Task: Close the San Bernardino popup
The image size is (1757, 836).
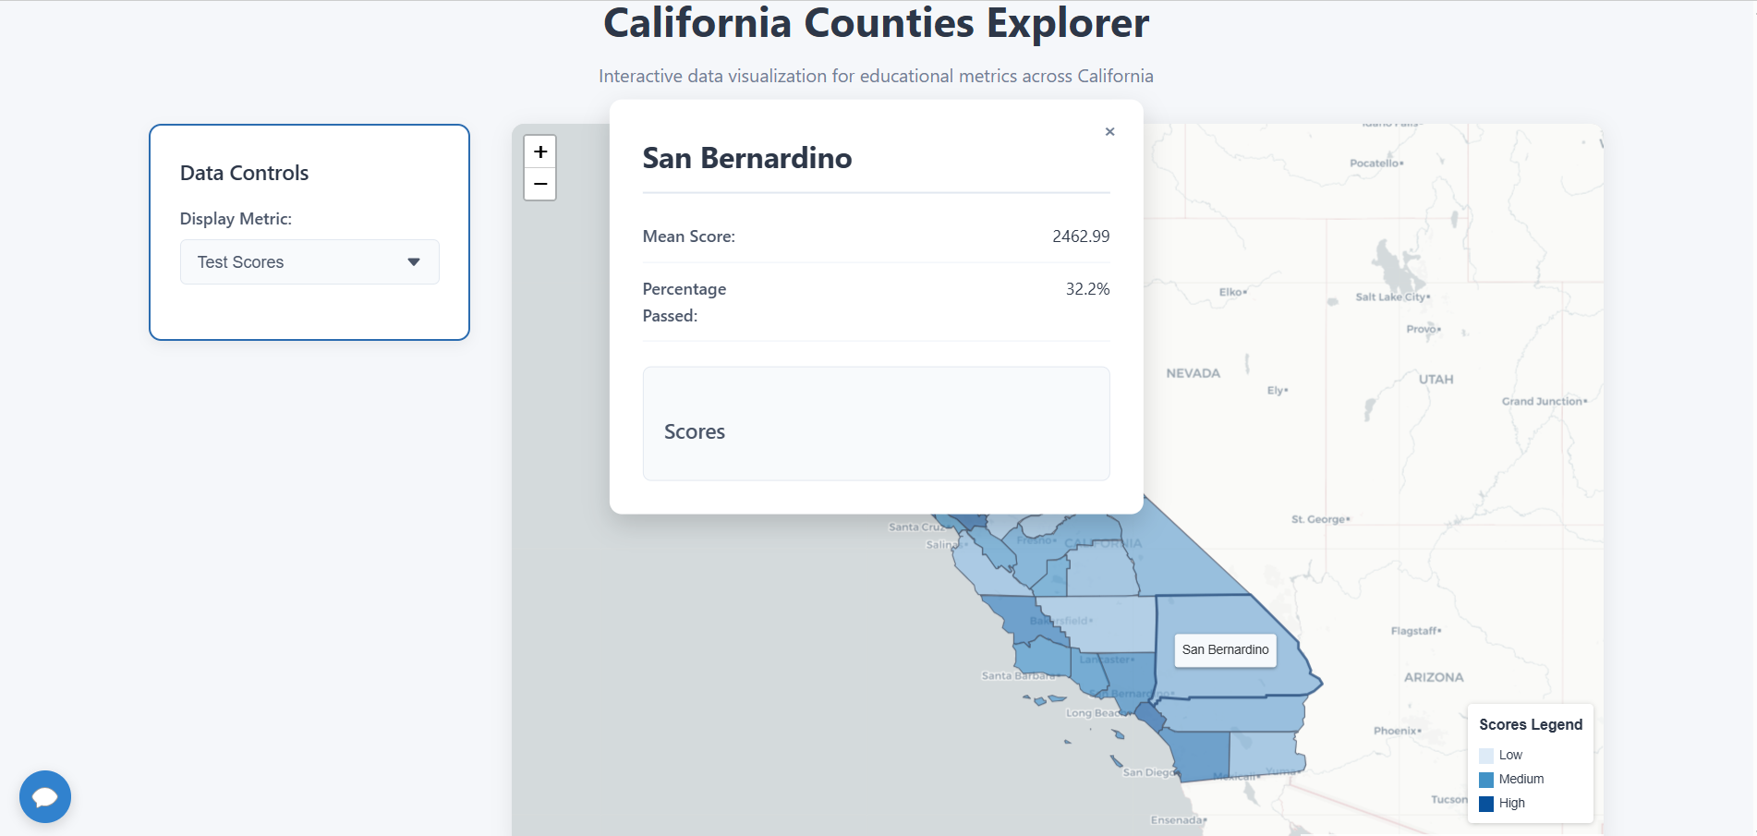Action: [1109, 132]
